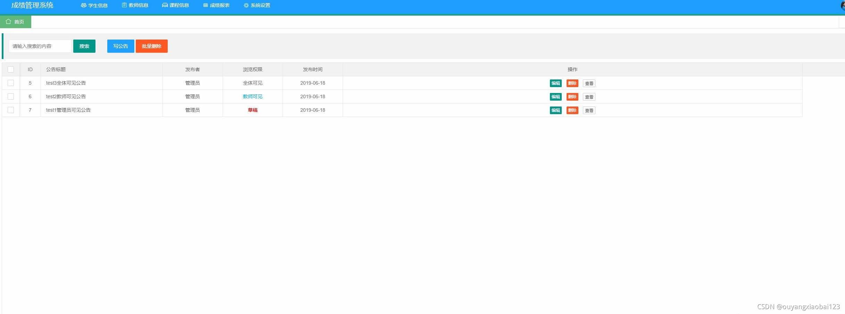Toggle the select-all checkbox in table header

click(11, 69)
